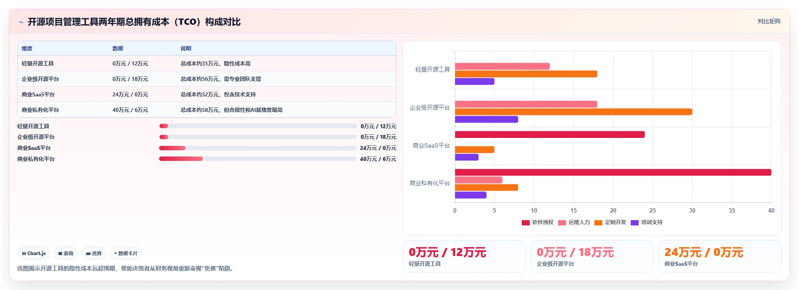Select the 轻量开源工具 table row cell

(38, 64)
